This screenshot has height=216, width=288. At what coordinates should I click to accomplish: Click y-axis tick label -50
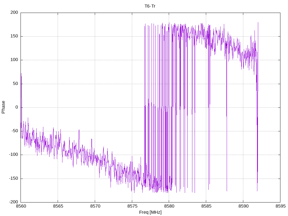[x=15, y=131]
